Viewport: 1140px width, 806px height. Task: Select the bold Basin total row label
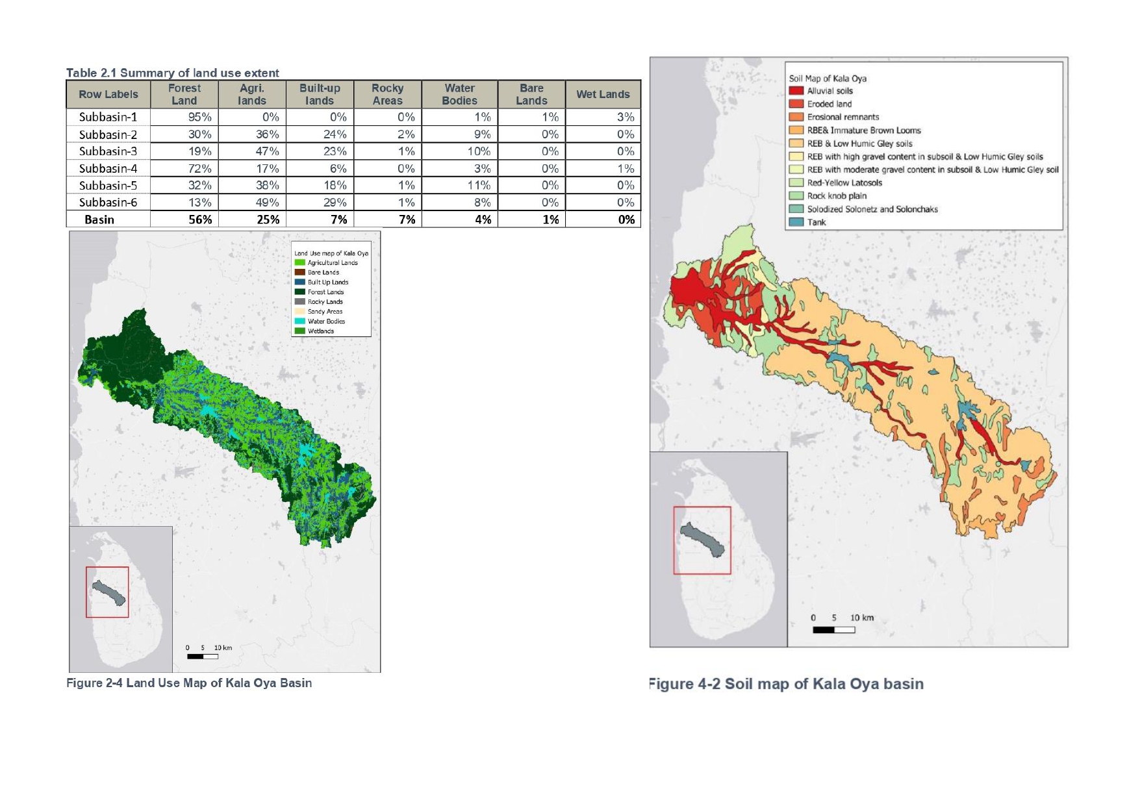[99, 220]
